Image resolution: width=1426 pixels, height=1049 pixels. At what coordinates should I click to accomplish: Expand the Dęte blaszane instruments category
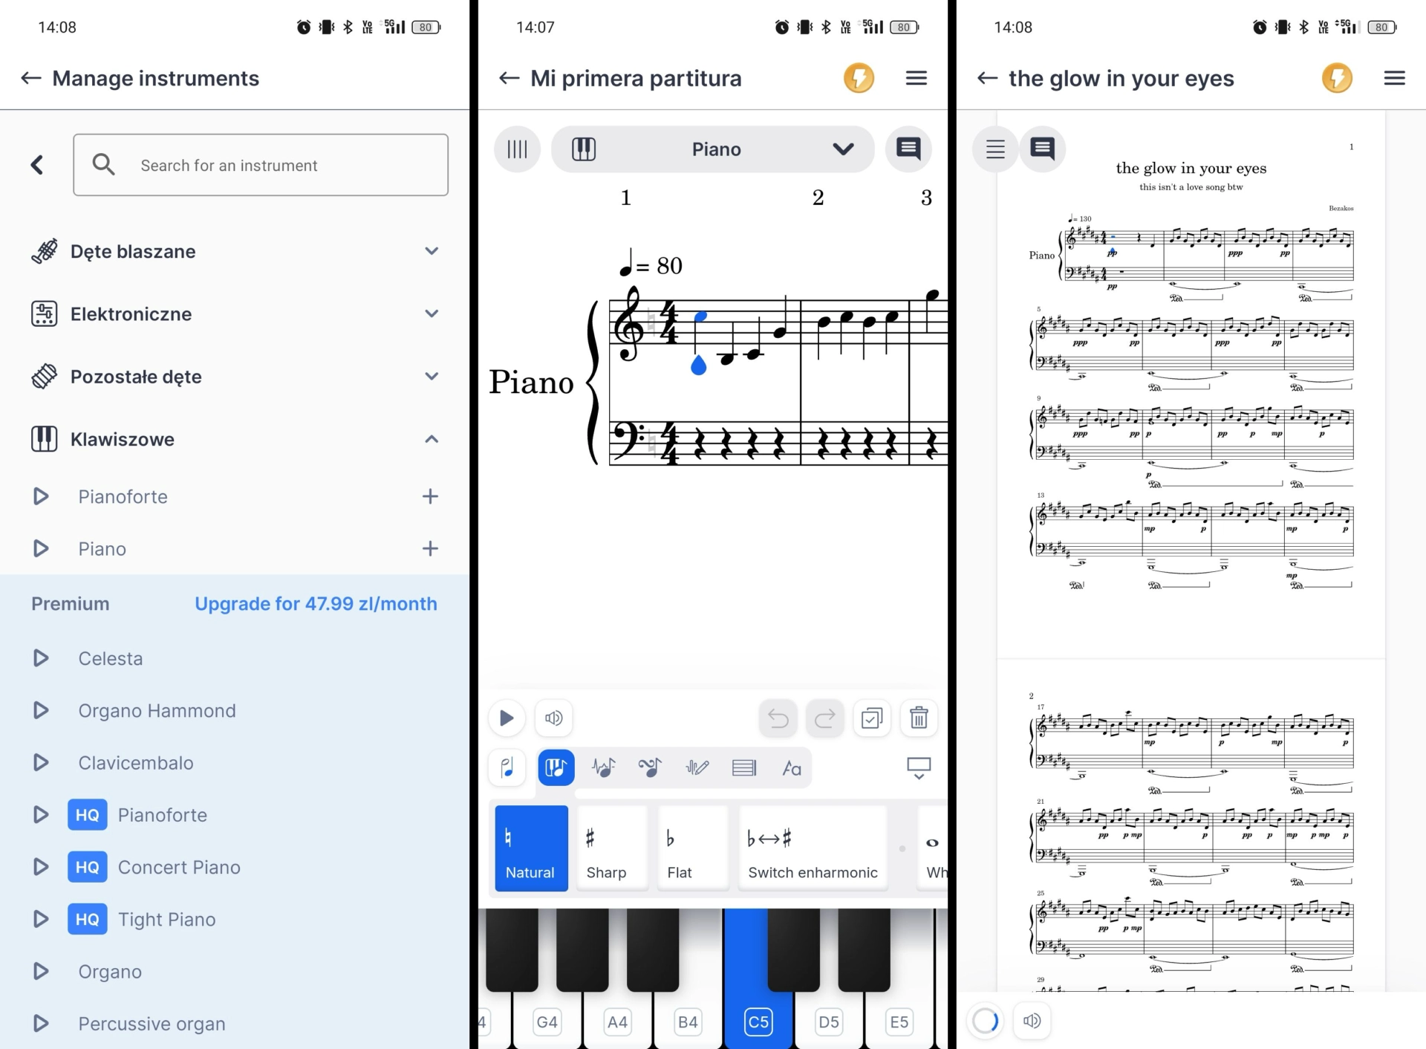click(234, 250)
